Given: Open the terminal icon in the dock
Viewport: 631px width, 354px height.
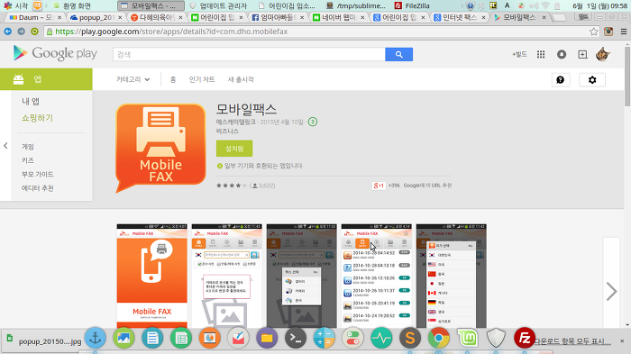Looking at the screenshot, I should pyautogui.click(x=296, y=338).
